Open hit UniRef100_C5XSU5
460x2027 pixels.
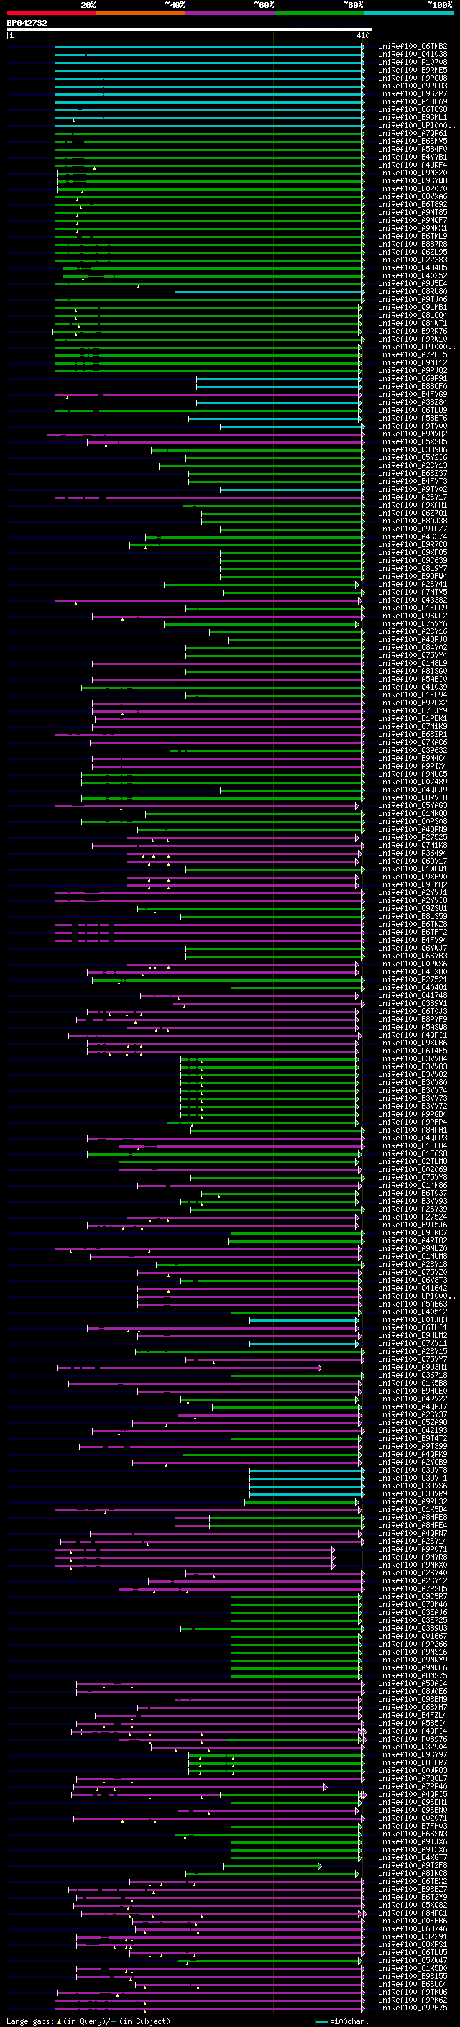coord(412,442)
